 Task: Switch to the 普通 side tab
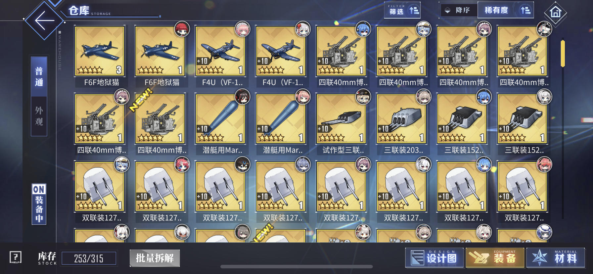tap(39, 77)
